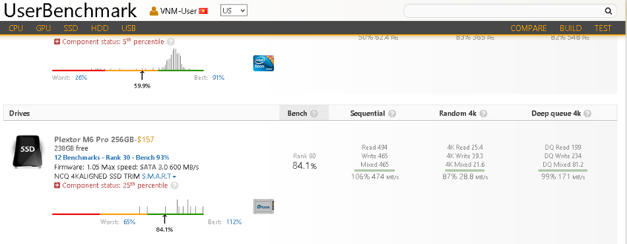Open the USB menu
Viewport: 627px width, 244px height.
coord(128,28)
